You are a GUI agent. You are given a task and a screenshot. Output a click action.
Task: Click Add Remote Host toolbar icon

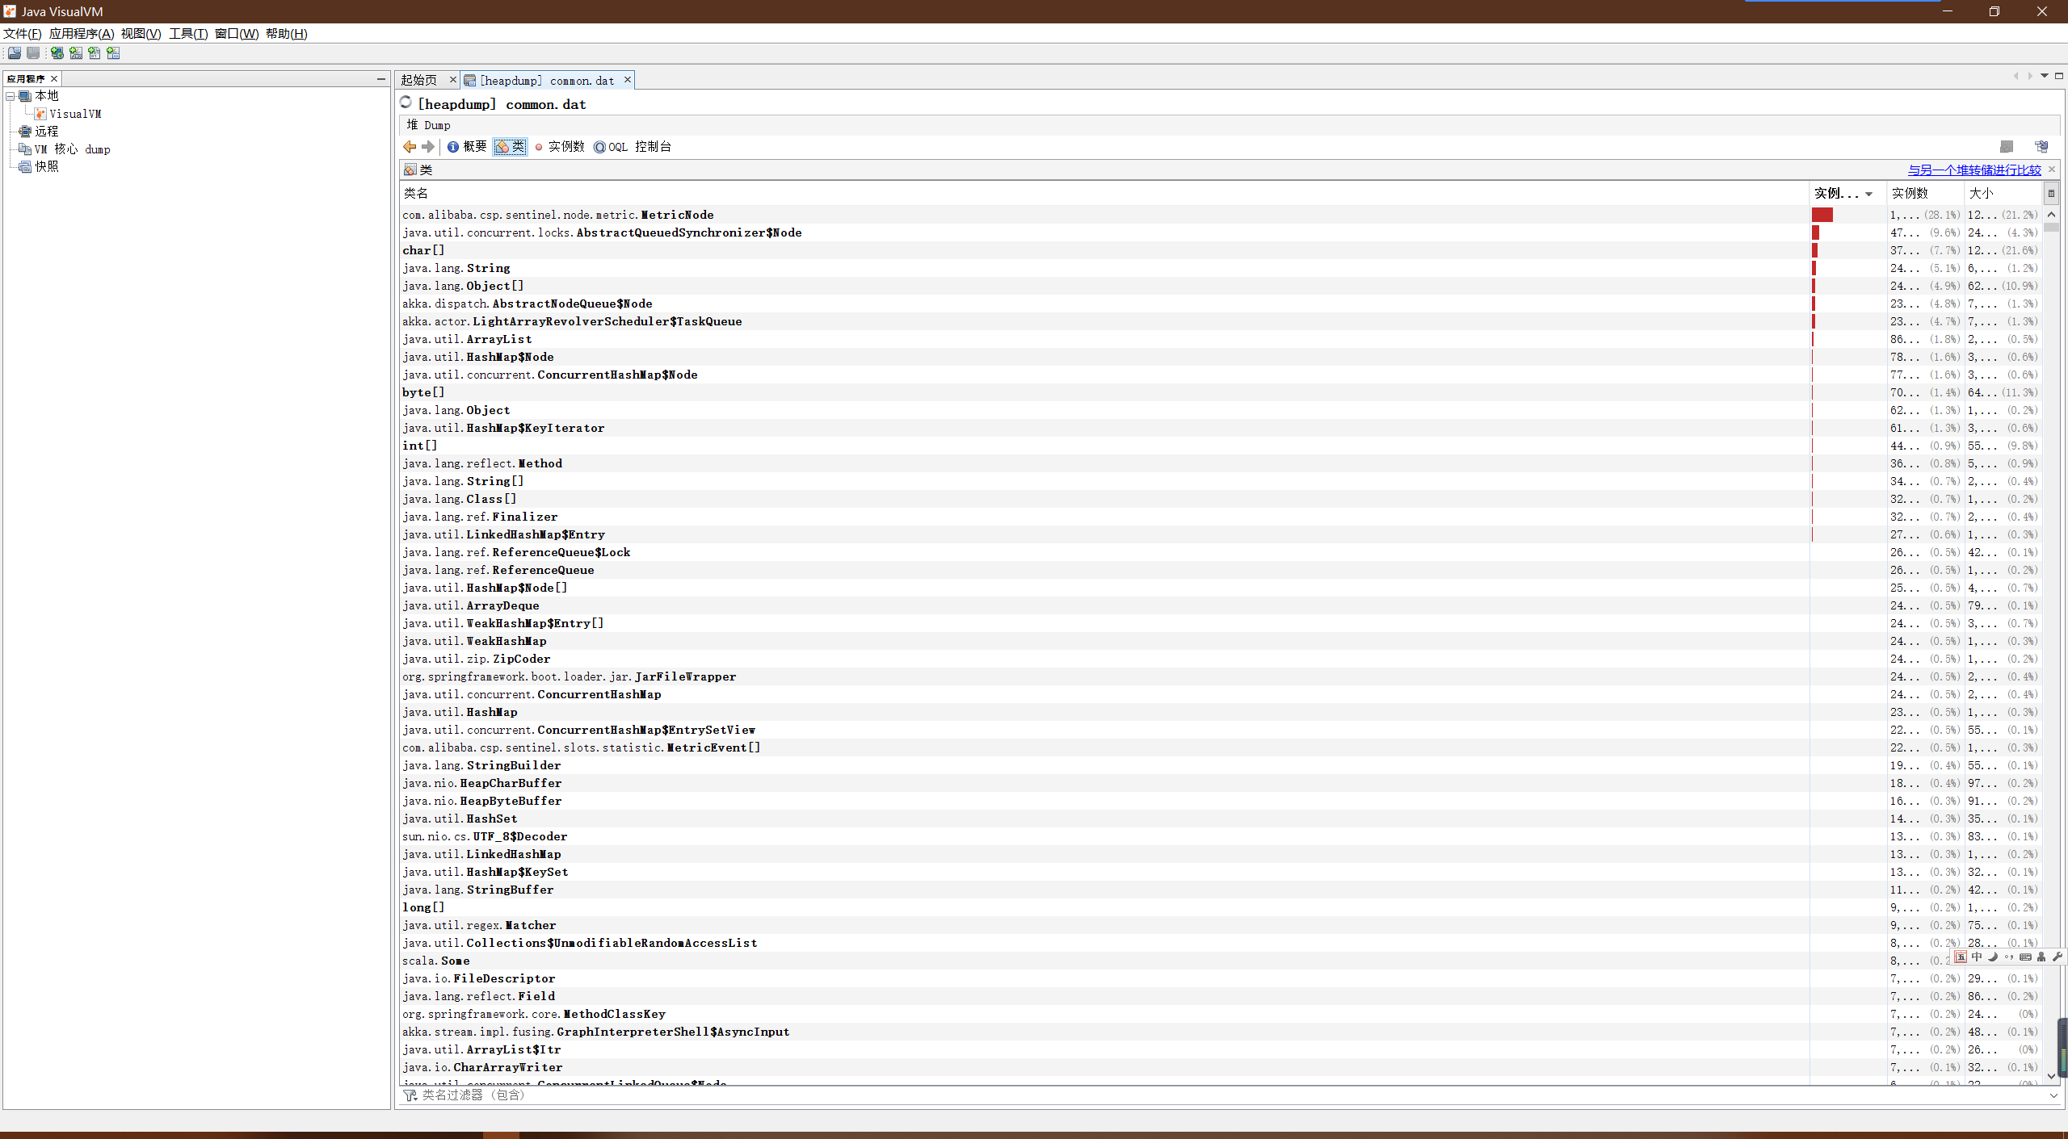(x=57, y=53)
